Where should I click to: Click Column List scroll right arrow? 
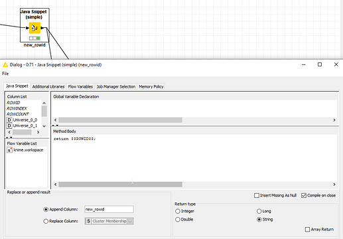point(38,132)
